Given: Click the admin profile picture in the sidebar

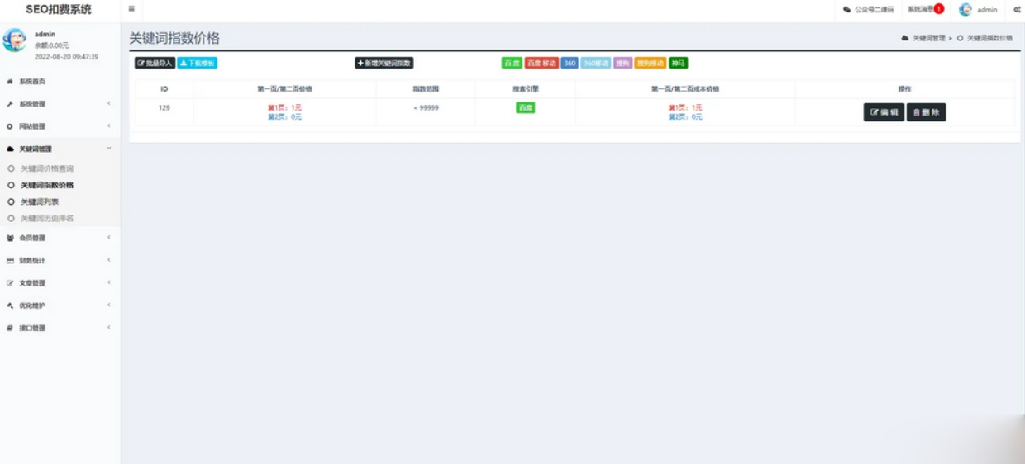Looking at the screenshot, I should 15,40.
